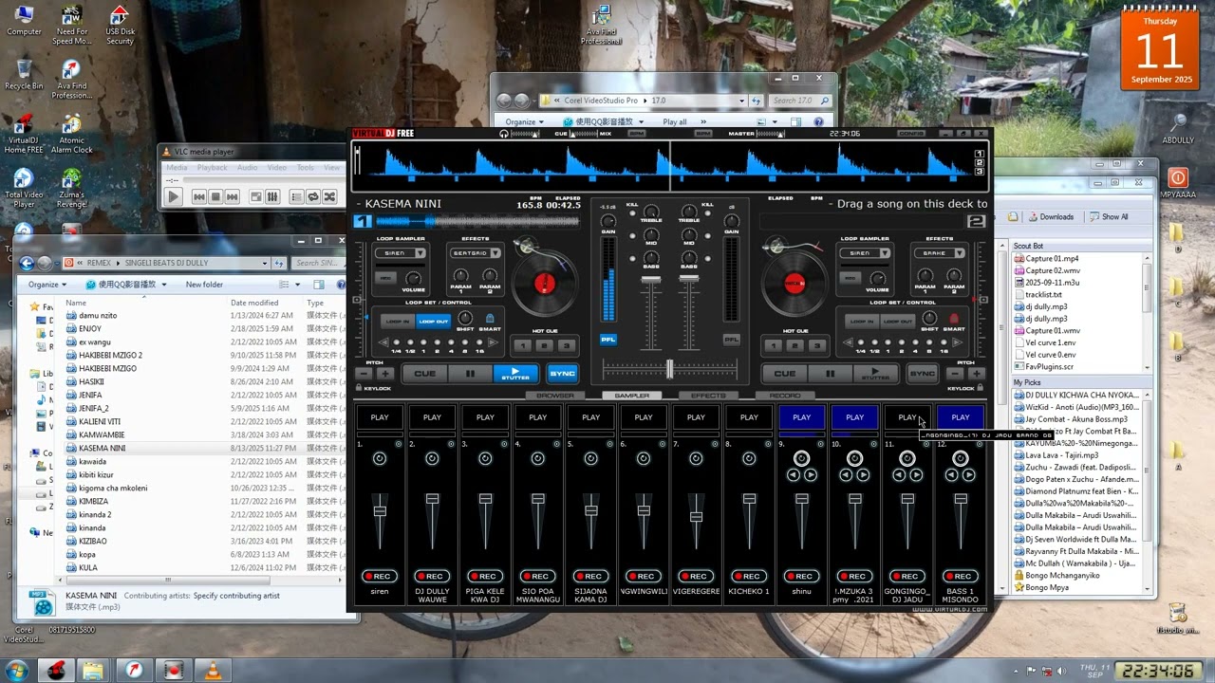Click deck 1 treble kill button
The width and height of the screenshot is (1215, 683).
coord(632,212)
